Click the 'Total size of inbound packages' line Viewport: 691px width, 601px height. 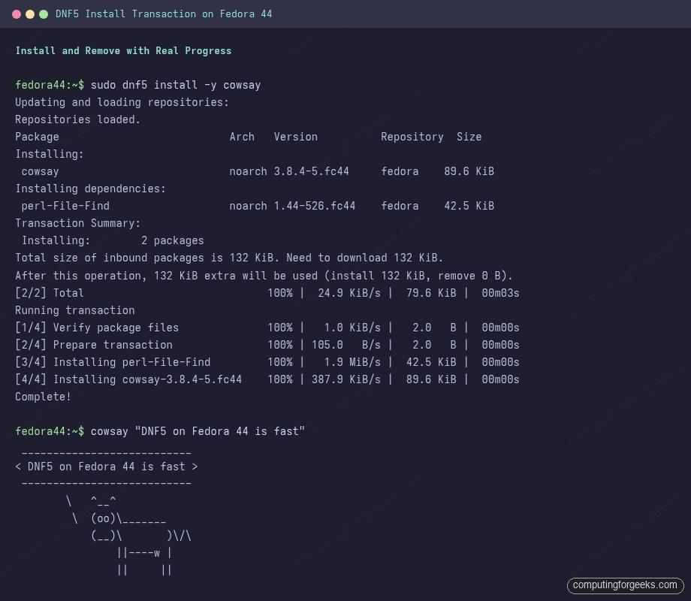[229, 258]
